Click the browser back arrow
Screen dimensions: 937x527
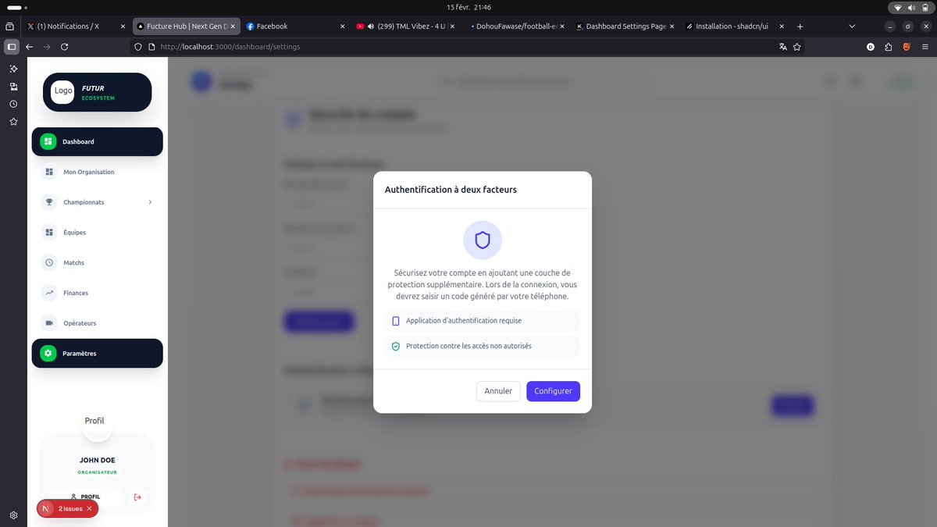tap(29, 47)
